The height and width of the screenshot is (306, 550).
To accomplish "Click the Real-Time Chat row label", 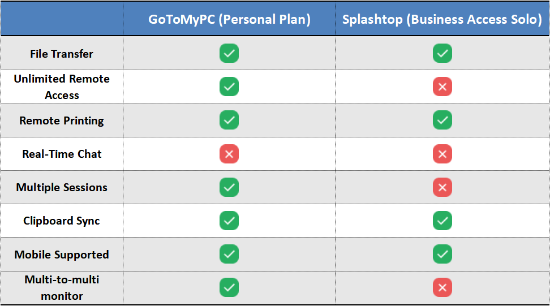I will click(x=62, y=154).
